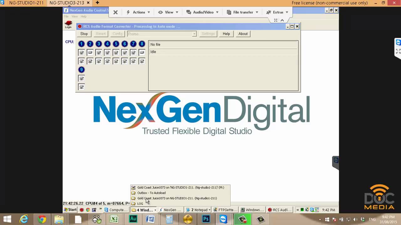This screenshot has height=225, width=401.
Task: Select the CPU 4 numbered badge
Action: [107, 44]
